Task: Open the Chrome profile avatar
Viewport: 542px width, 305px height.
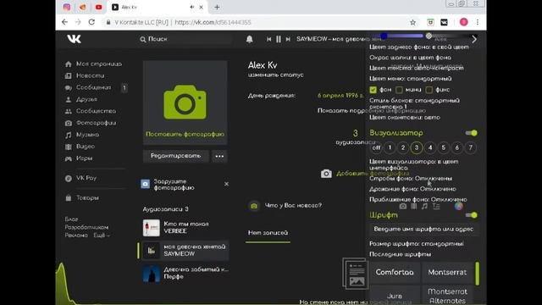Action: point(463,22)
